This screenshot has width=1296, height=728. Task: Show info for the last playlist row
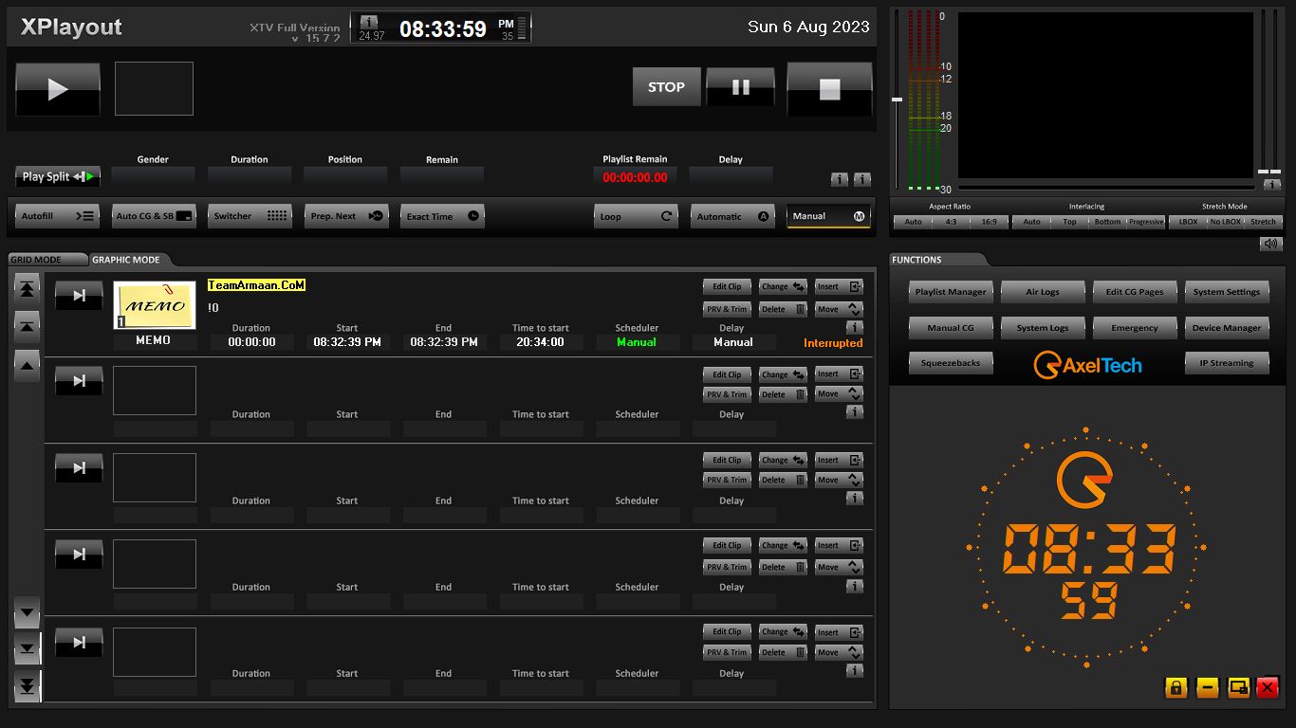pos(855,670)
